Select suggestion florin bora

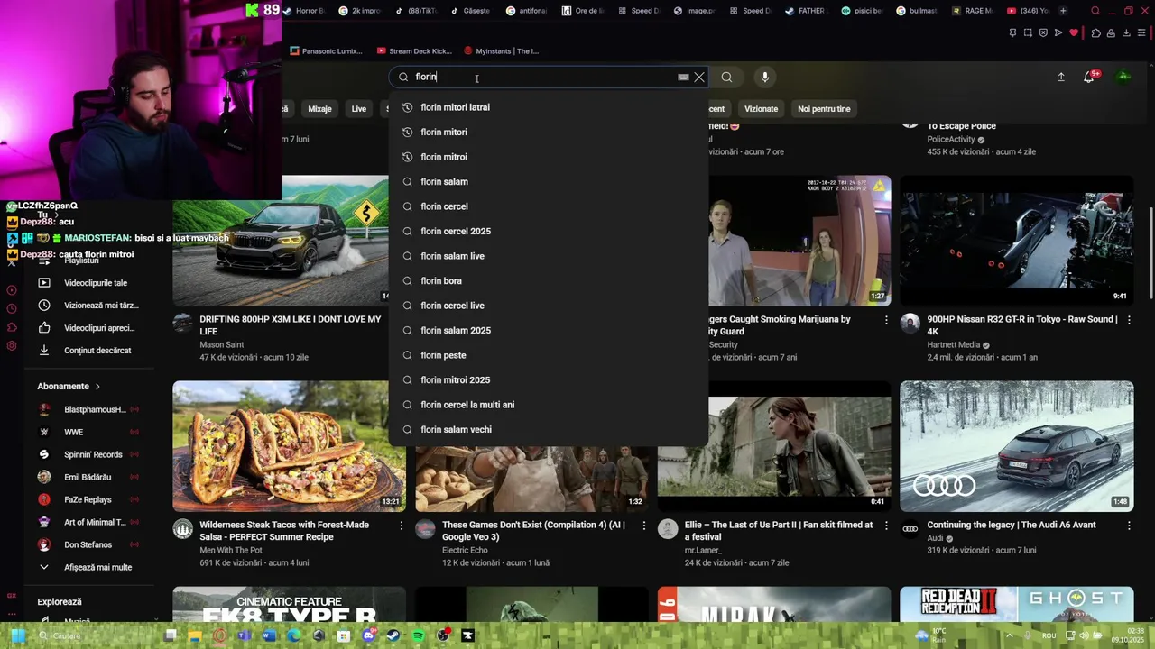coord(549,280)
